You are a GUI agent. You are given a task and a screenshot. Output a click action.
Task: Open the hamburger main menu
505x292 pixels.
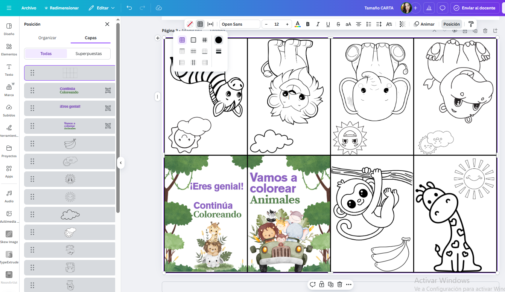[9, 8]
